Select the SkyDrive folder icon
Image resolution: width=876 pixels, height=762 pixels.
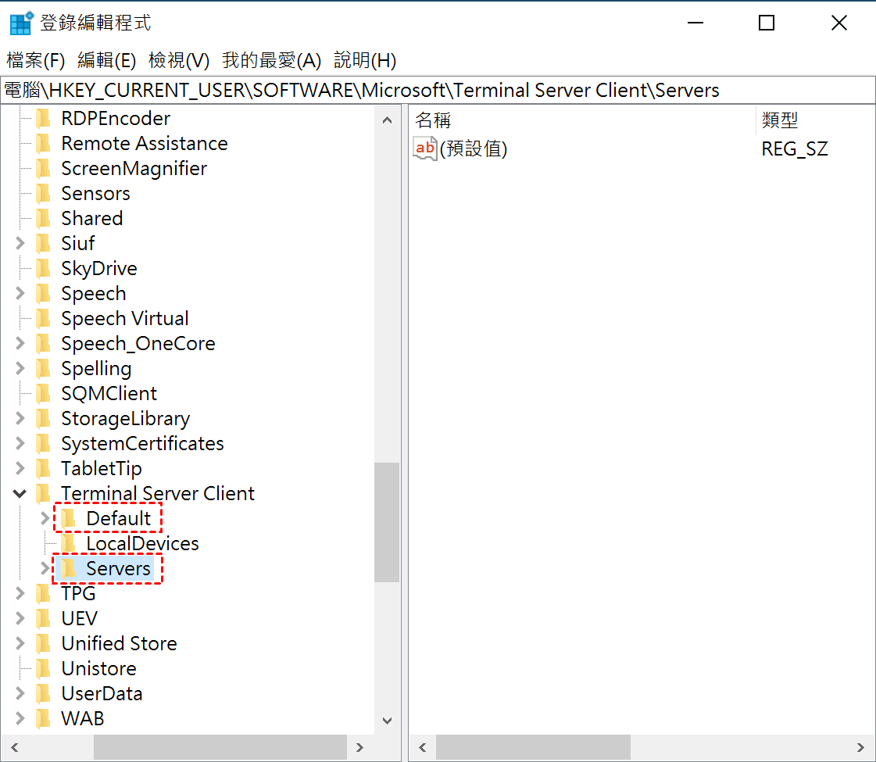44,269
